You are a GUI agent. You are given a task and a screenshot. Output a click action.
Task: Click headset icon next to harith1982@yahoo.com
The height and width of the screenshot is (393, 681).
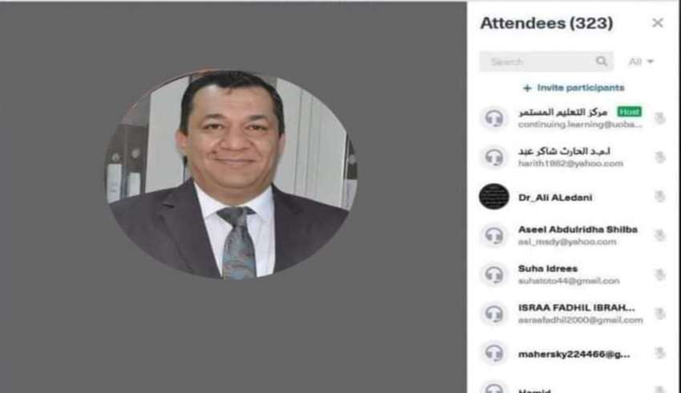point(494,157)
